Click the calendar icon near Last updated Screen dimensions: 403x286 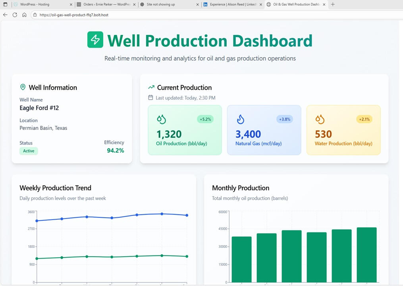151,97
